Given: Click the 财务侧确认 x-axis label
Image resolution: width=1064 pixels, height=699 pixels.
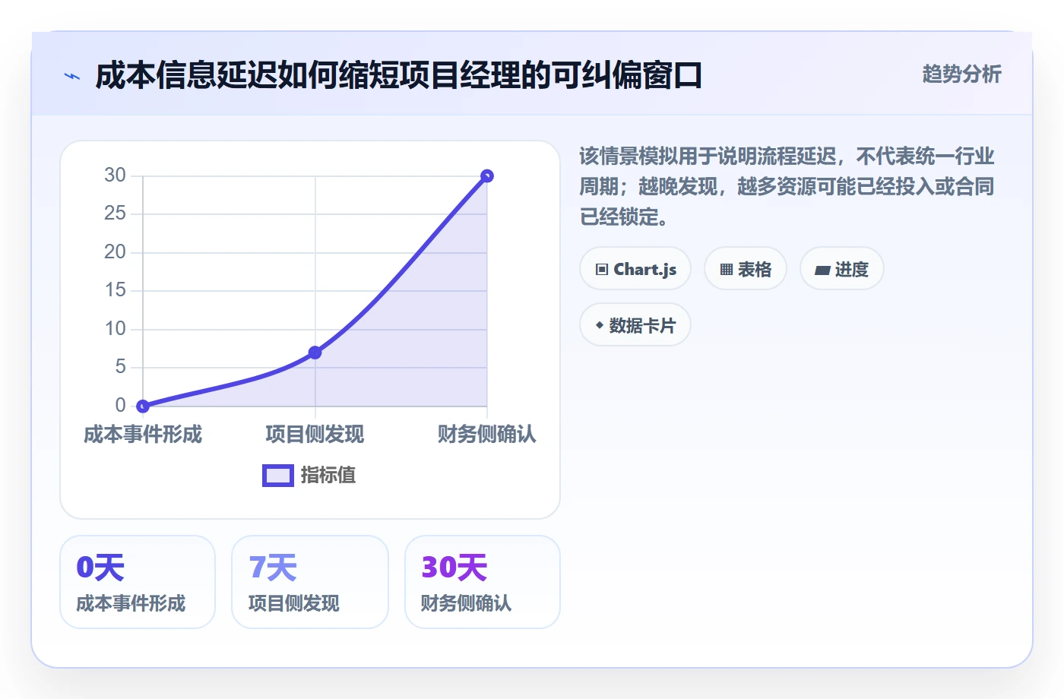Looking at the screenshot, I should coord(487,435).
